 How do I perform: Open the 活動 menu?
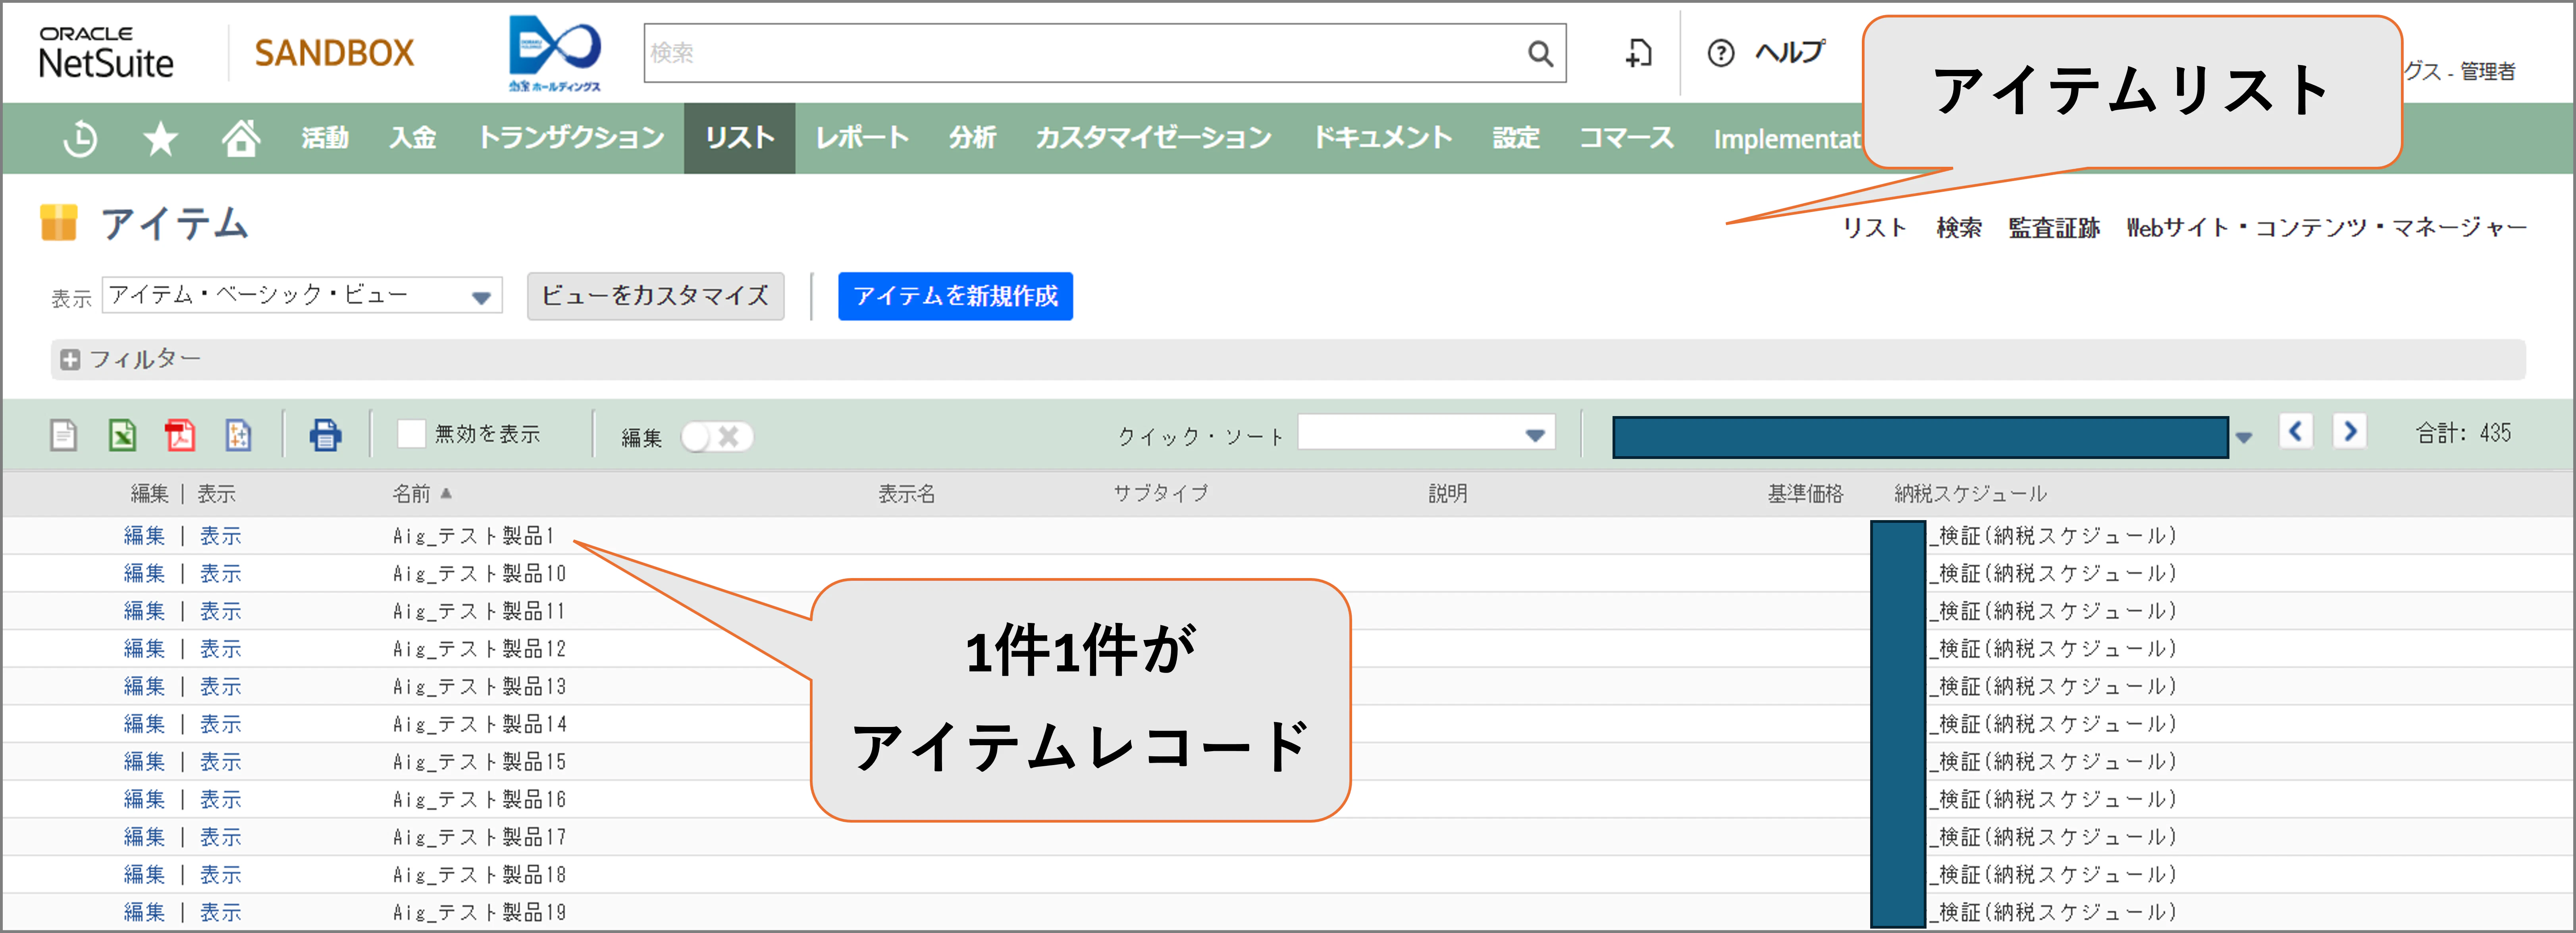pyautogui.click(x=325, y=138)
